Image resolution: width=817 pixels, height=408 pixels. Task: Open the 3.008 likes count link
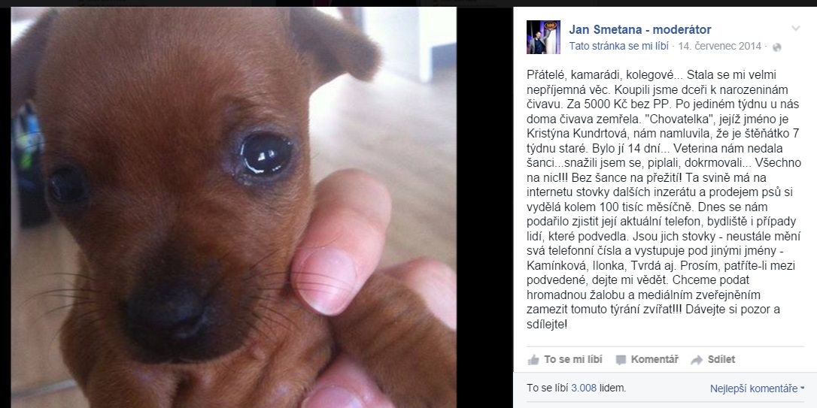pos(584,388)
